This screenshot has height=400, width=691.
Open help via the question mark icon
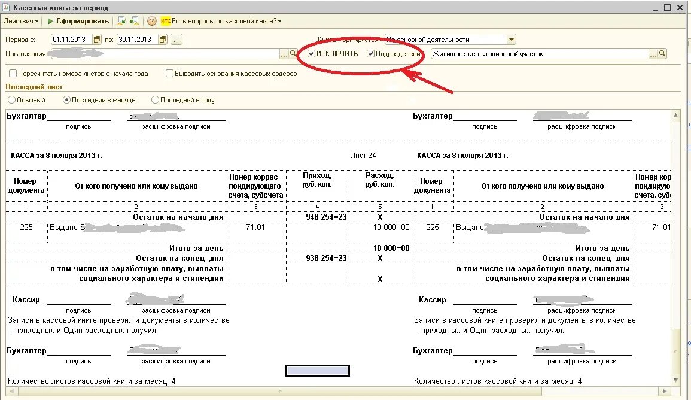pos(151,21)
